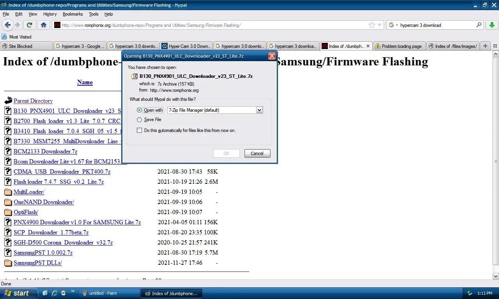Go to the browser Home page

[43, 25]
